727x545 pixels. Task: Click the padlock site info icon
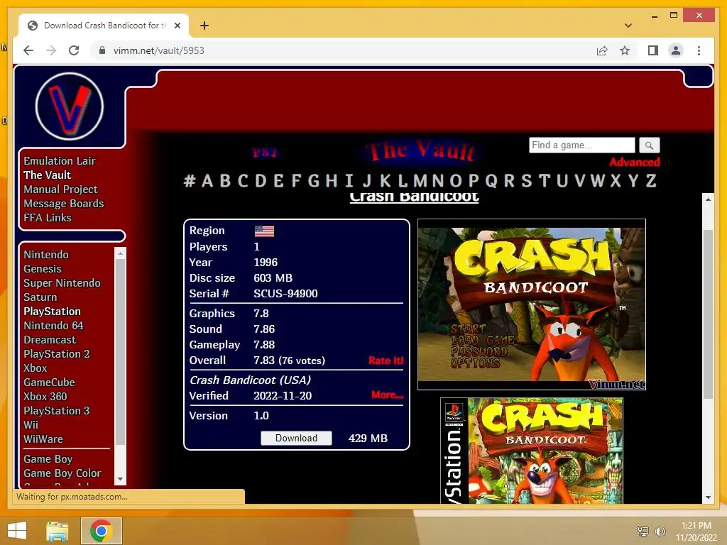102,50
